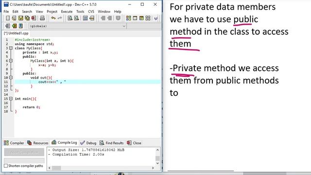
Task: Open the File menu
Action: (6, 12)
